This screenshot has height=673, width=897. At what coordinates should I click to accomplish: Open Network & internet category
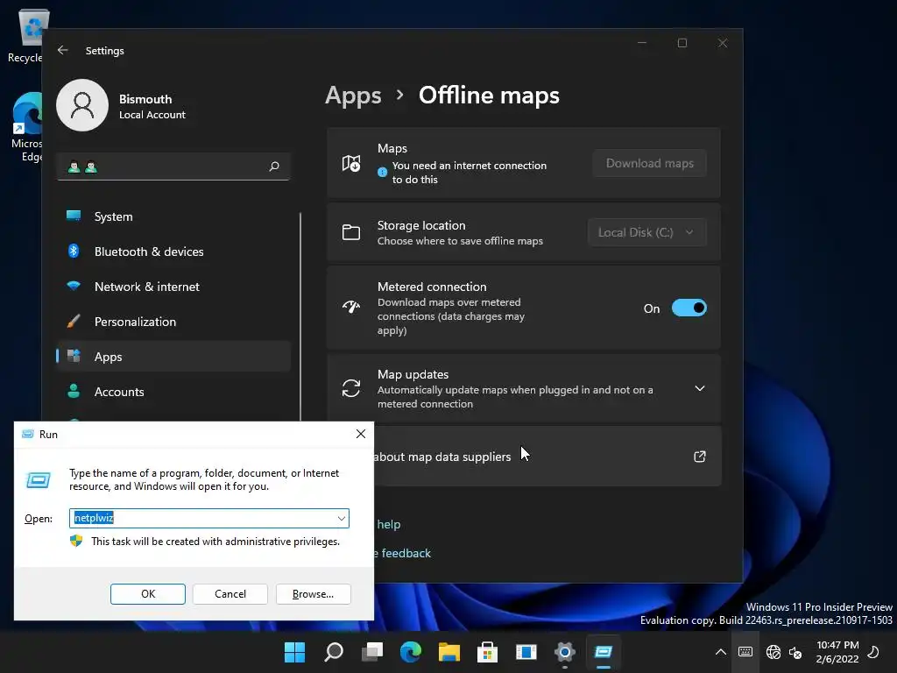click(173, 287)
